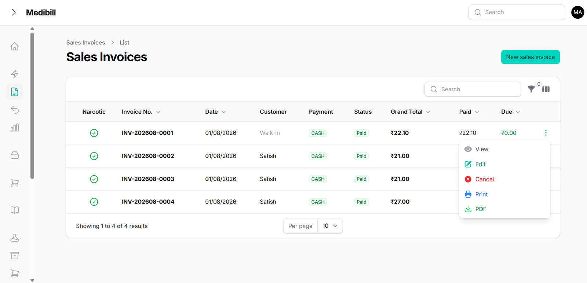Click narcotic check icon for INV-202608-0003
The image size is (587, 283).
[94, 179]
